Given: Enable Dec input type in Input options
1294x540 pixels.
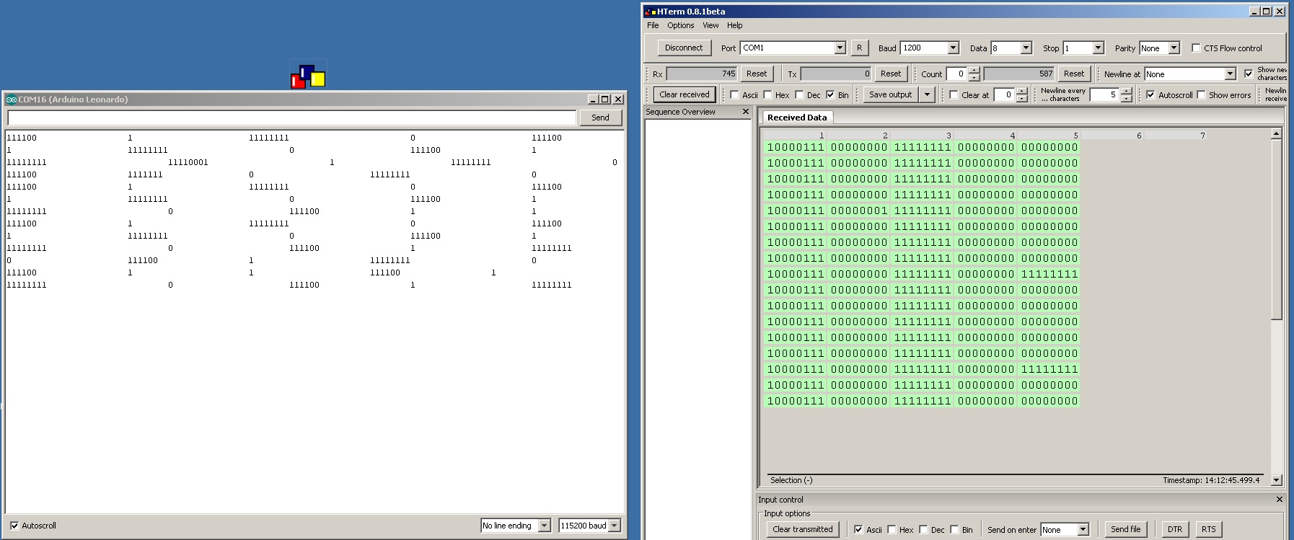Looking at the screenshot, I should click(923, 529).
